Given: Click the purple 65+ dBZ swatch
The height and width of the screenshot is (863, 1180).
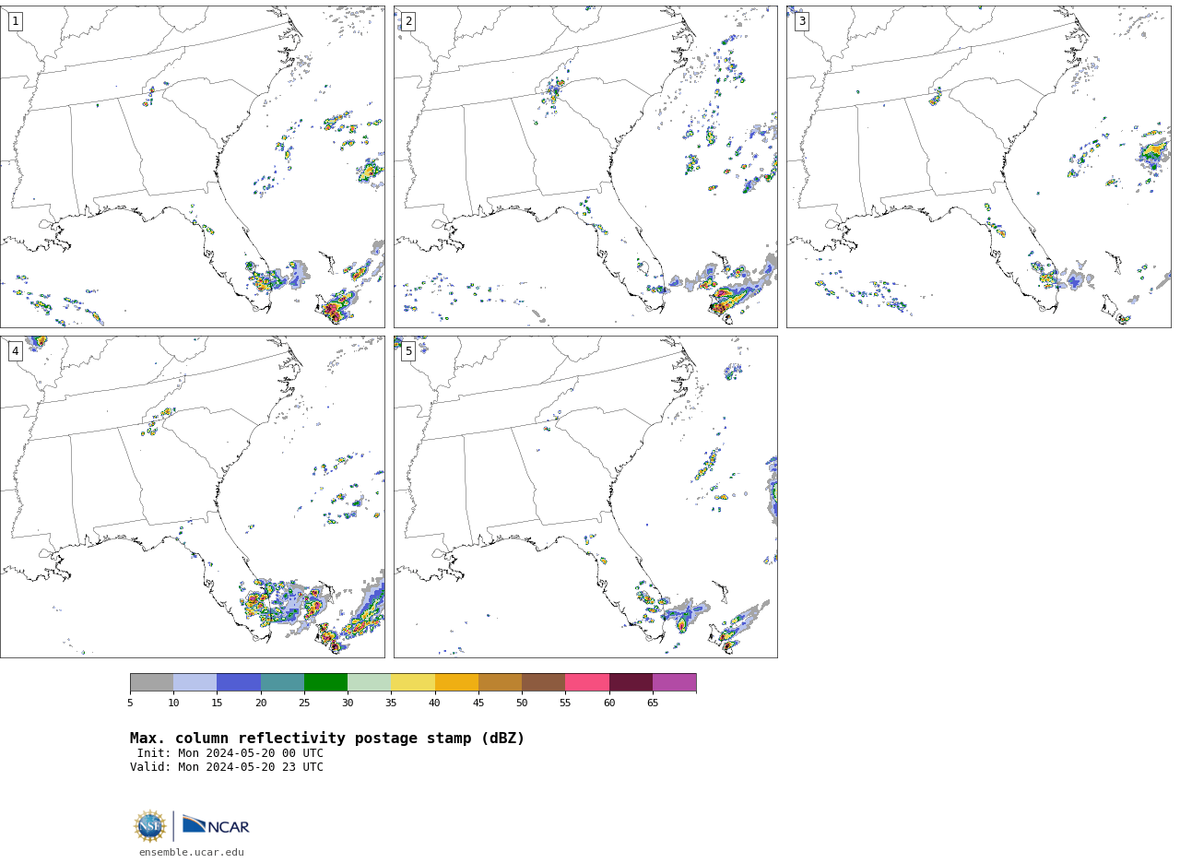Looking at the screenshot, I should 674,682.
